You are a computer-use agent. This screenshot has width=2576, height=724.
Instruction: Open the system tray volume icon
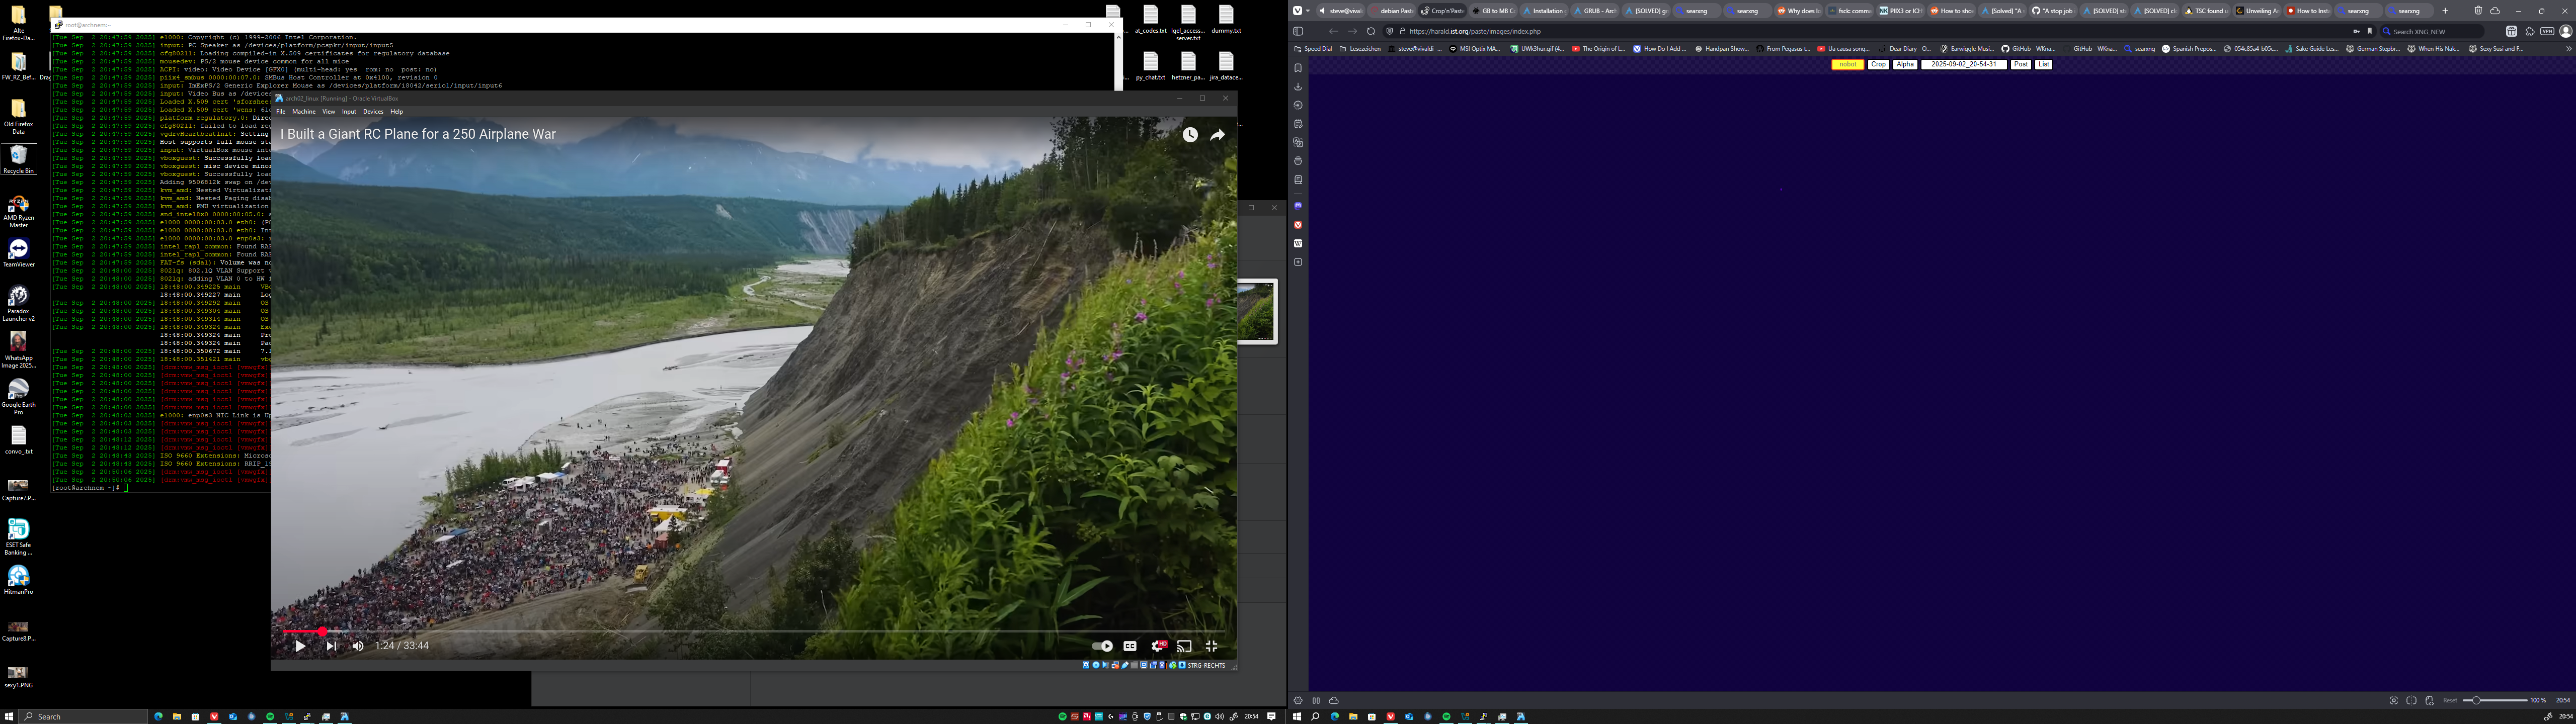pyautogui.click(x=1219, y=716)
